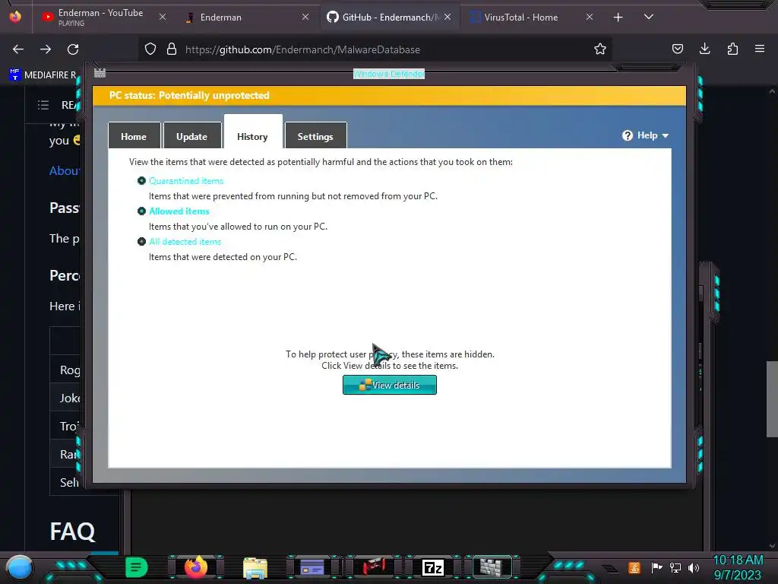Image resolution: width=778 pixels, height=584 pixels.
Task: Open Windows Defender Update tab
Action: tap(192, 135)
